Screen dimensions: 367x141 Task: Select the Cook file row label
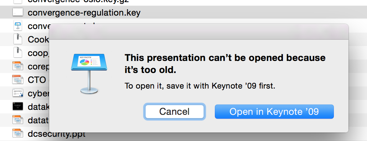pyautogui.click(x=38, y=39)
